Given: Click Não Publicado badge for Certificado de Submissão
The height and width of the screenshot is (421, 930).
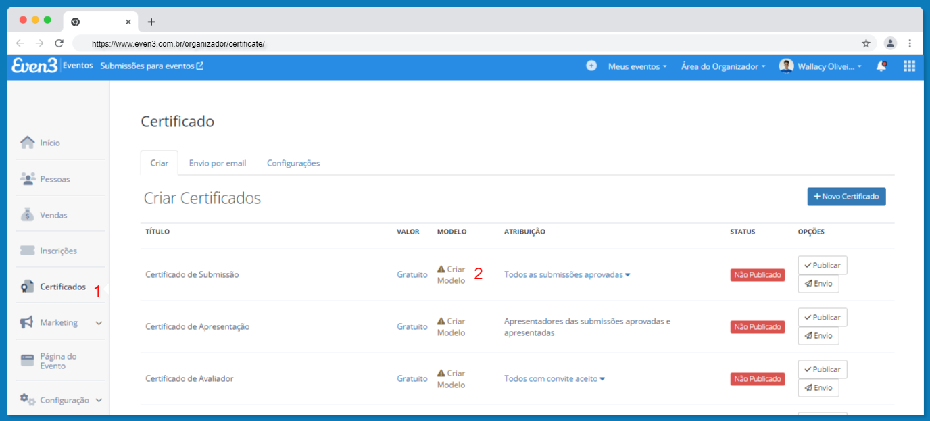Looking at the screenshot, I should tap(758, 275).
